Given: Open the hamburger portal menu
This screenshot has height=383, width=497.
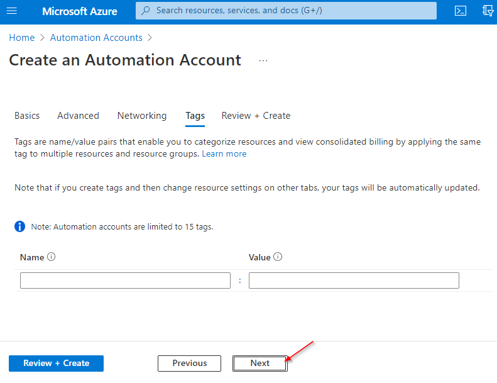Looking at the screenshot, I should coord(12,11).
